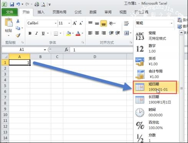Toggle italic formatting
188x143 pixels.
point(36,34)
